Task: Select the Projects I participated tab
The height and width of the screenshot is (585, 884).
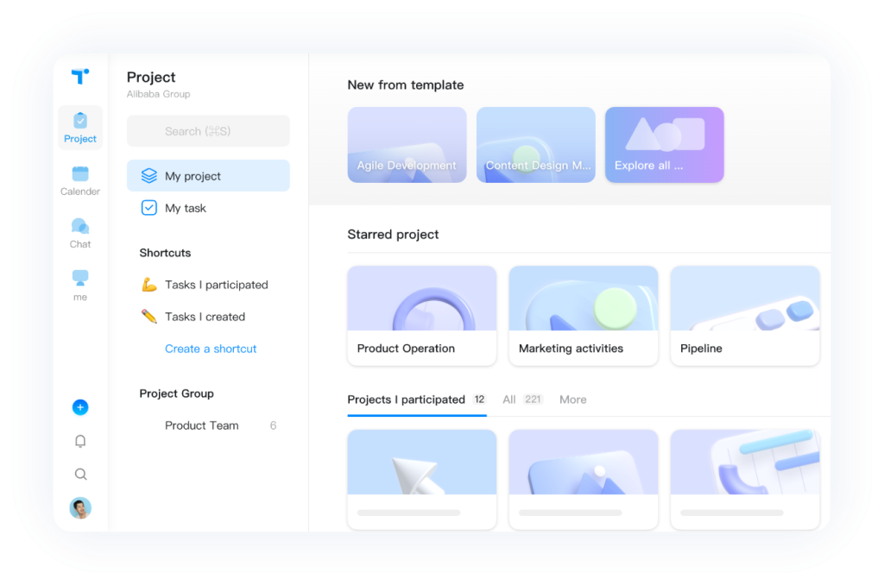Action: pos(406,399)
